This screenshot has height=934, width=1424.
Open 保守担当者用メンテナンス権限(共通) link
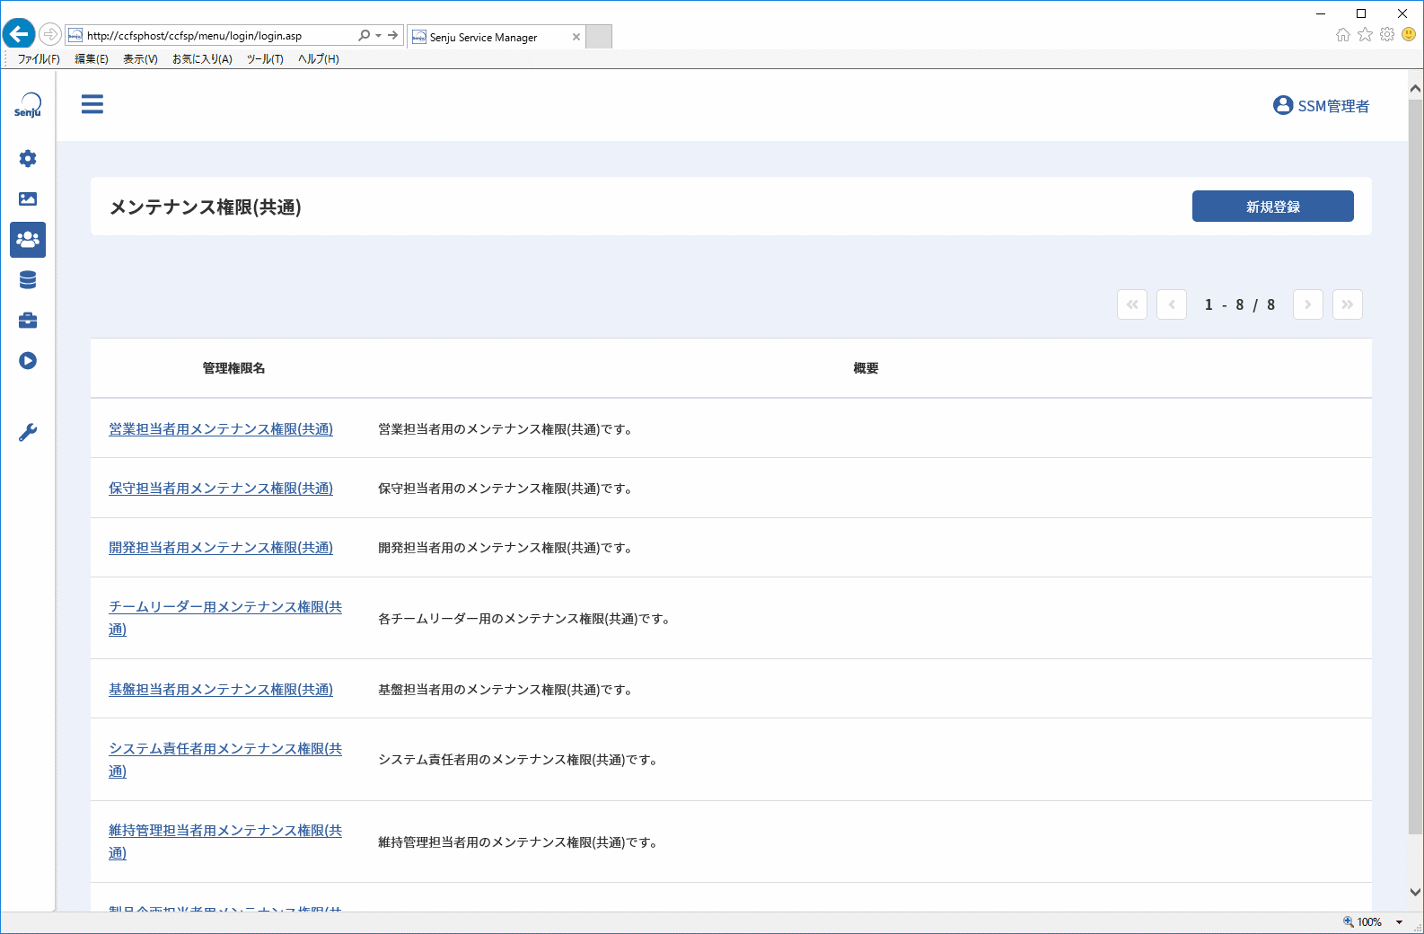click(221, 489)
